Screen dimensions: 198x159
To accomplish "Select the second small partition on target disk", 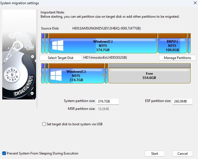I will (x=46, y=73).
